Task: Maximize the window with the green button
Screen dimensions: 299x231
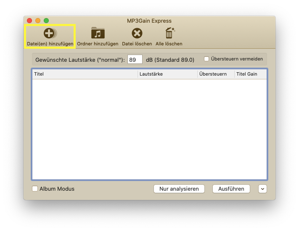Action: [46, 21]
